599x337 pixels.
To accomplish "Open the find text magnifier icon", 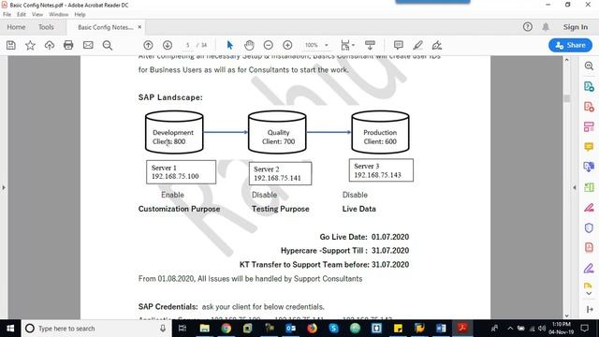I will (108, 46).
